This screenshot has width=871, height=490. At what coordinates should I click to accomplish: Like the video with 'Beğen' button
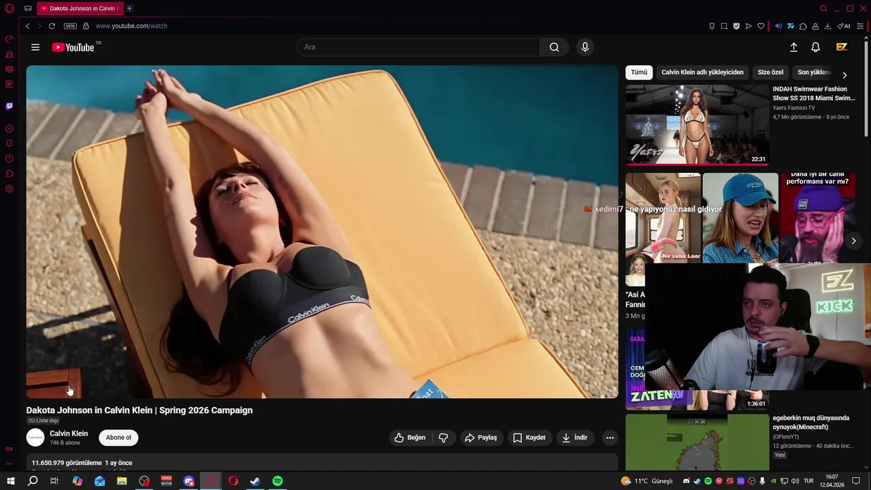tap(410, 438)
